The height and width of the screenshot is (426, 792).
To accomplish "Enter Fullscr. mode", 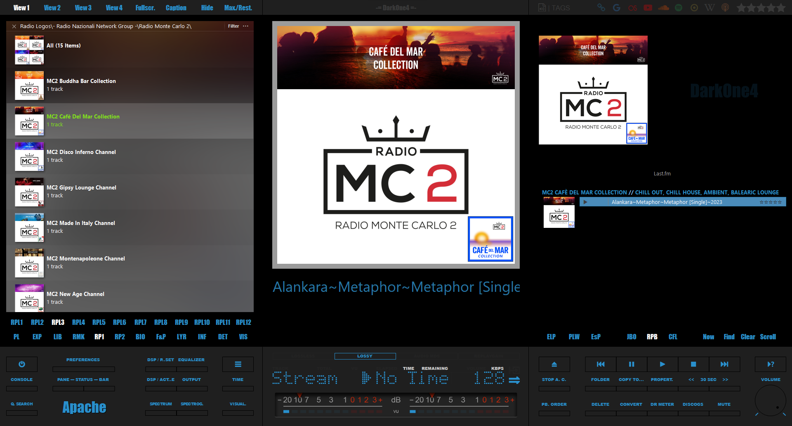I will click(x=145, y=7).
